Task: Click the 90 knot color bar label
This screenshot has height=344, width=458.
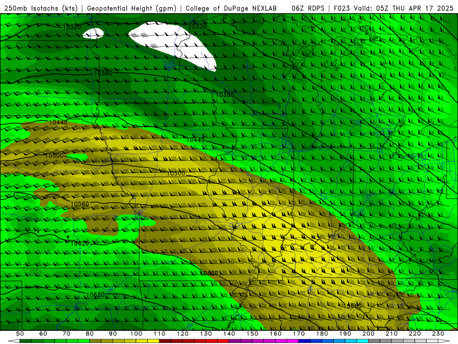Action: coord(113,334)
